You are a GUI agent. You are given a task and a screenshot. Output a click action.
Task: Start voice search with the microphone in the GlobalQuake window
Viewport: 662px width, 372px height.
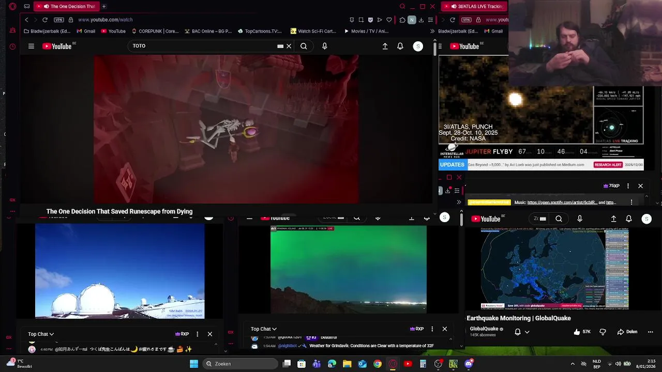point(580,219)
